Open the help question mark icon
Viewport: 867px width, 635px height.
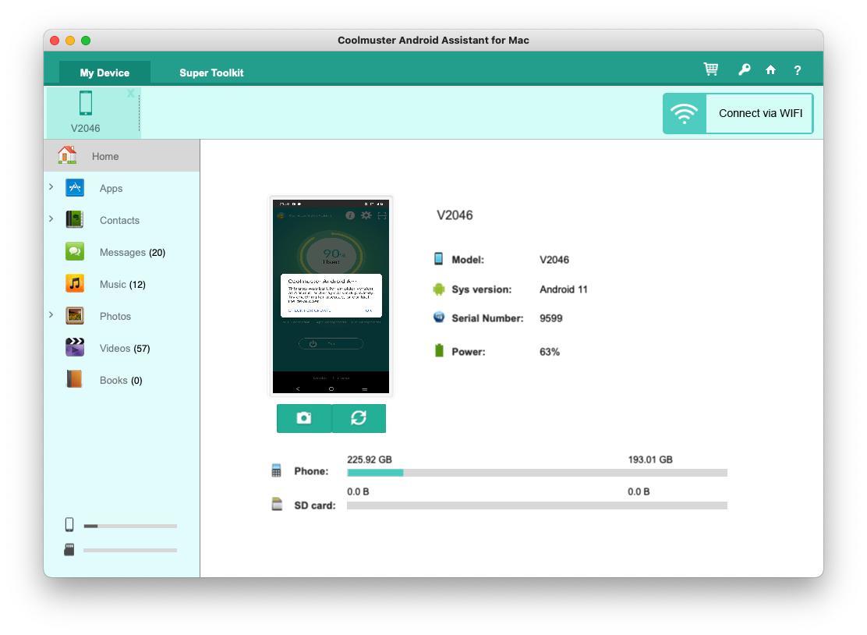pyautogui.click(x=798, y=70)
